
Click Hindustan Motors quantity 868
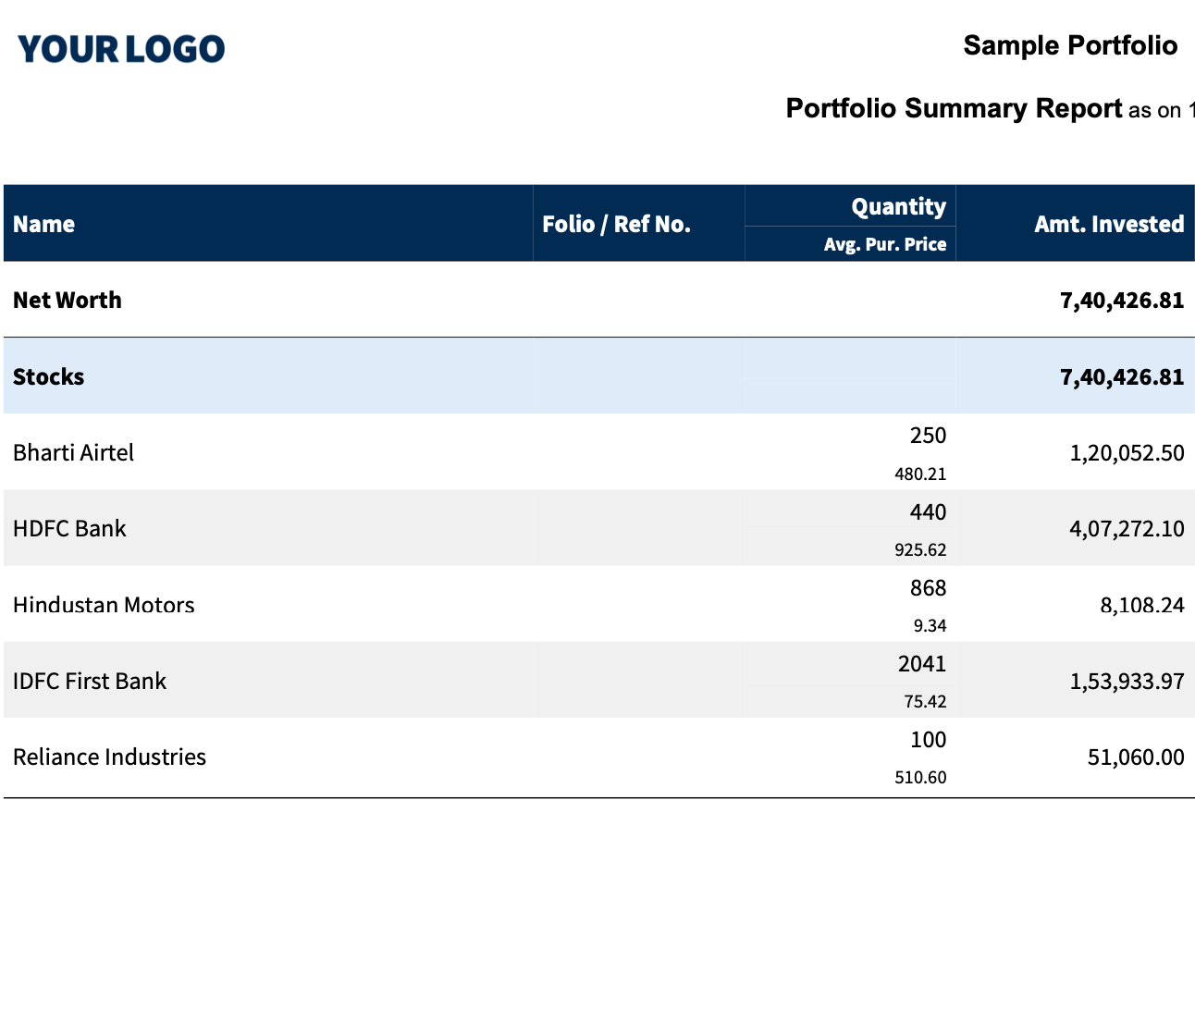[928, 588]
